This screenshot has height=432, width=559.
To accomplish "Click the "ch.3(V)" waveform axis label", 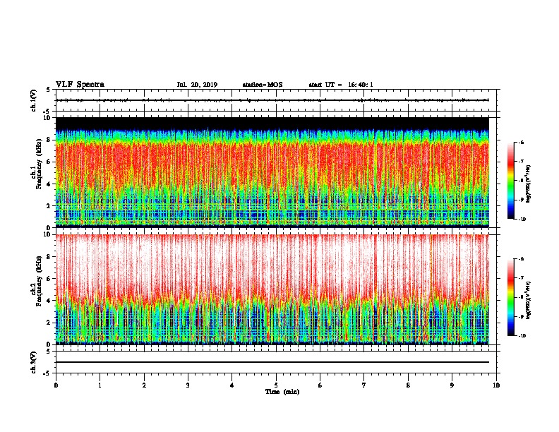I will pyautogui.click(x=33, y=362).
